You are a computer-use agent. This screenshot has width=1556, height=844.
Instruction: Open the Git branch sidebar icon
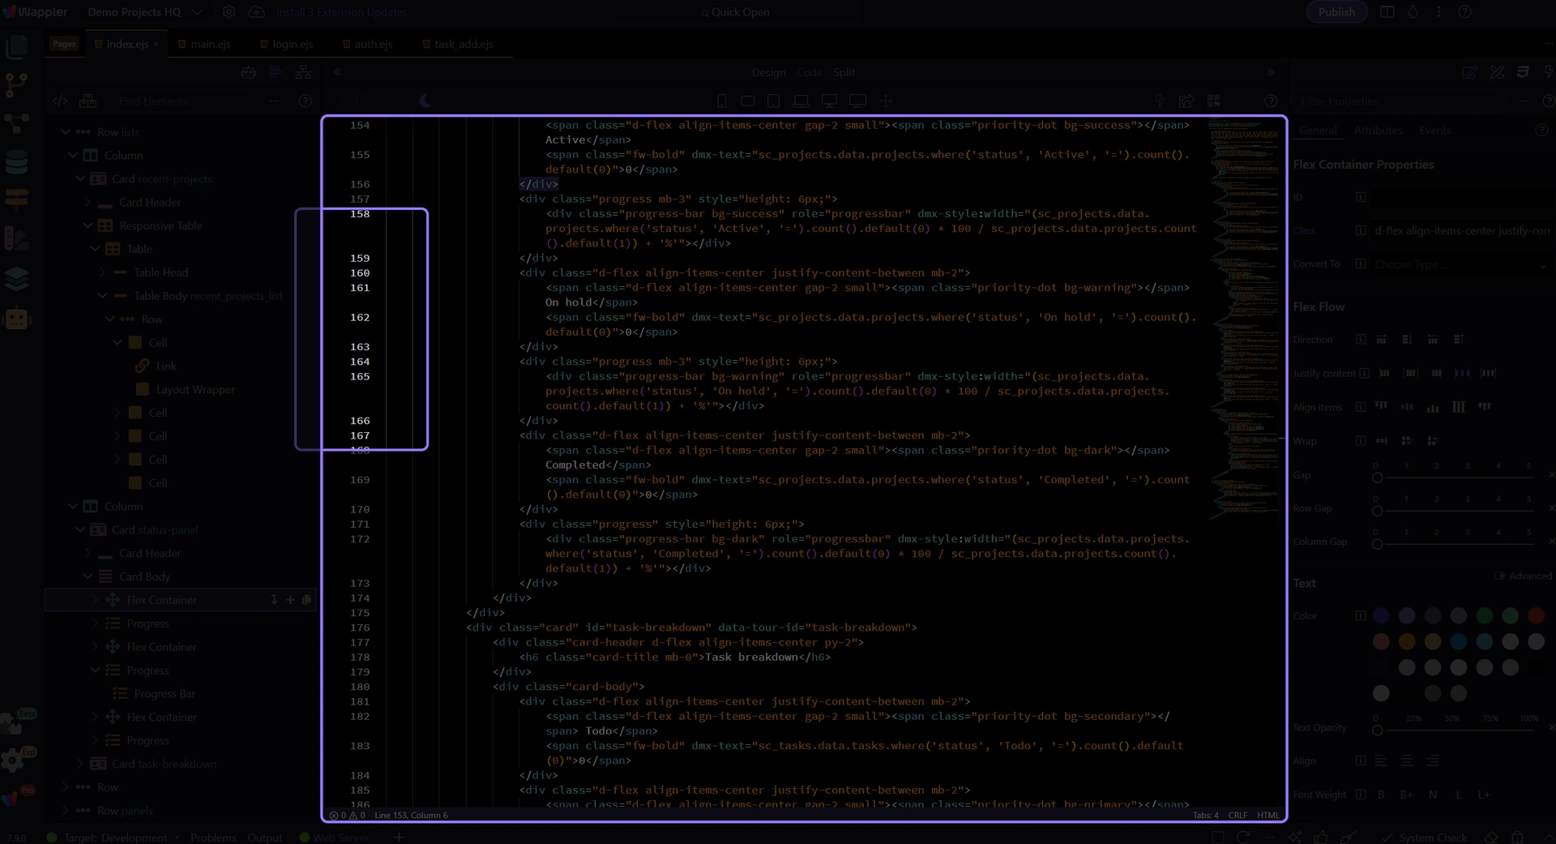(16, 84)
